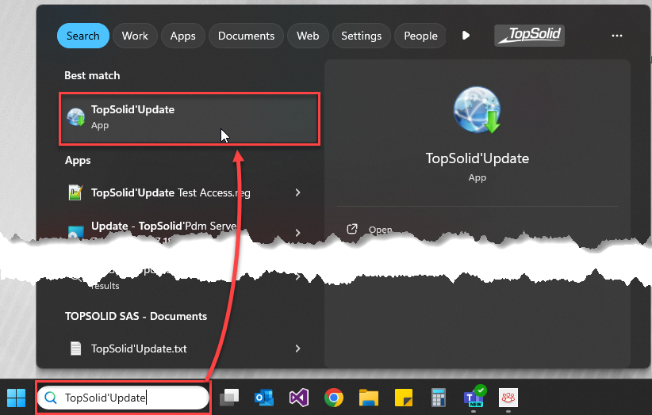Open File Explorer from the taskbar
Screen dimensions: 652x415
coord(369,398)
